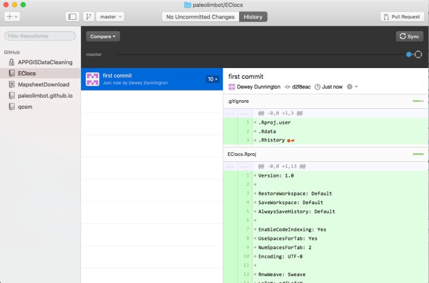Open the commit gear settings menu
429x283 pixels.
click(x=352, y=87)
